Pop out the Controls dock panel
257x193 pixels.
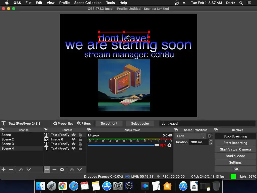click(x=216, y=130)
